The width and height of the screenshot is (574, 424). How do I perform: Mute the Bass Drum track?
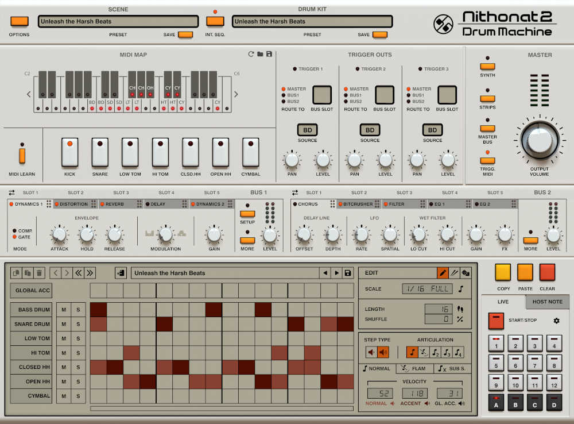(x=64, y=310)
